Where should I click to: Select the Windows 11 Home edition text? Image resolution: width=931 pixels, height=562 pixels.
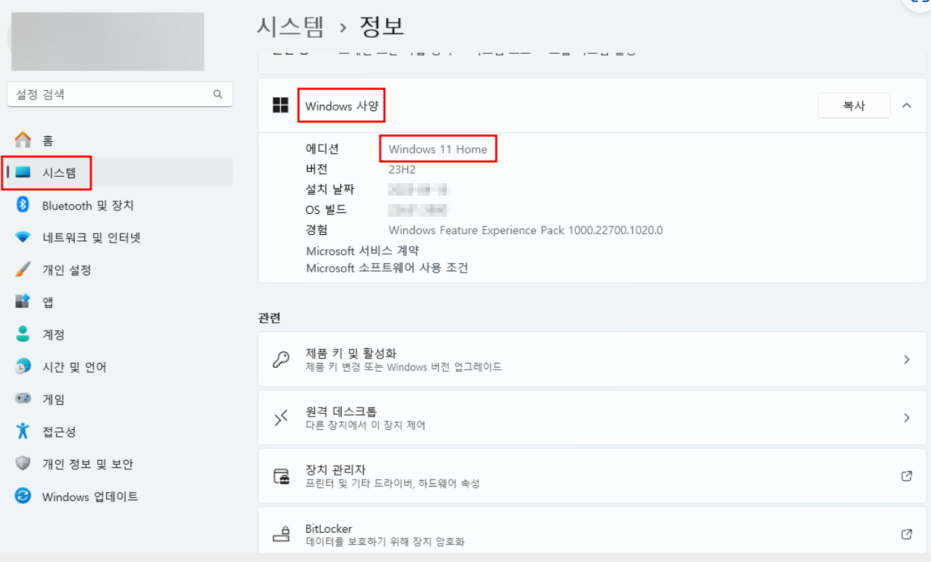(x=438, y=149)
